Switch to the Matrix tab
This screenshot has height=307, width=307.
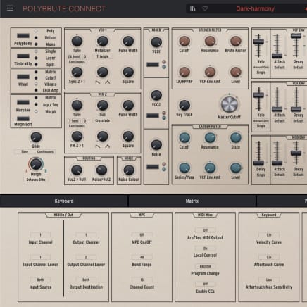pos(192,201)
